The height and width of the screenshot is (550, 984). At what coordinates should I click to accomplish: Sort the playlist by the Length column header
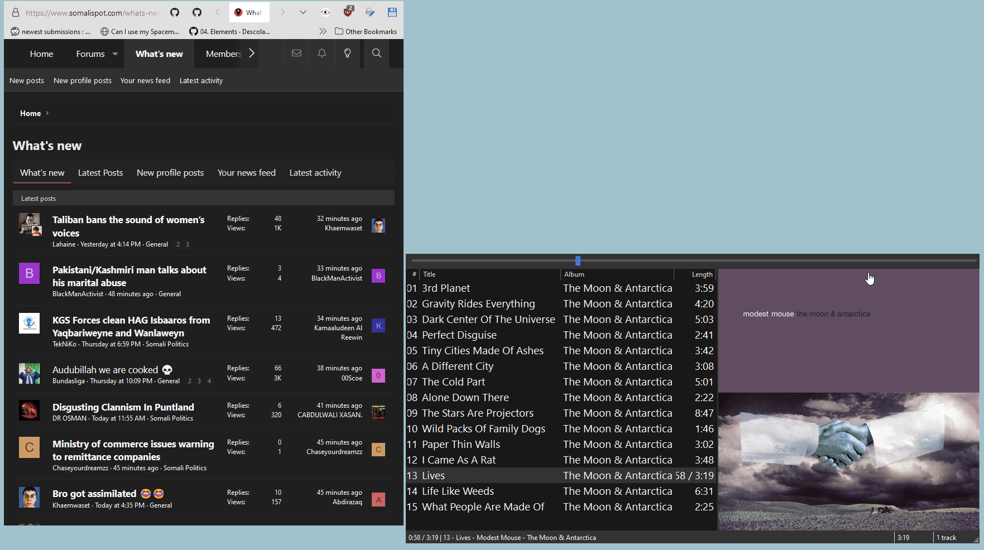point(695,274)
